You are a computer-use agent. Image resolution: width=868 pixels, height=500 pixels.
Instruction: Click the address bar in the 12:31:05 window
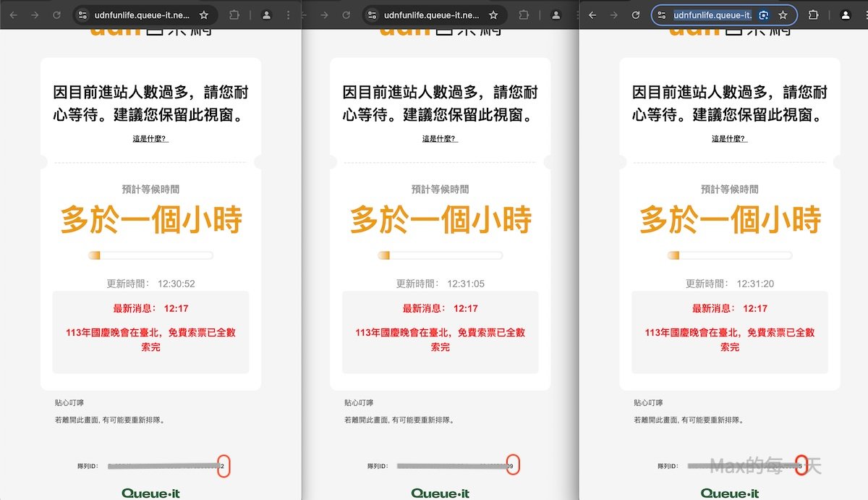(x=431, y=14)
